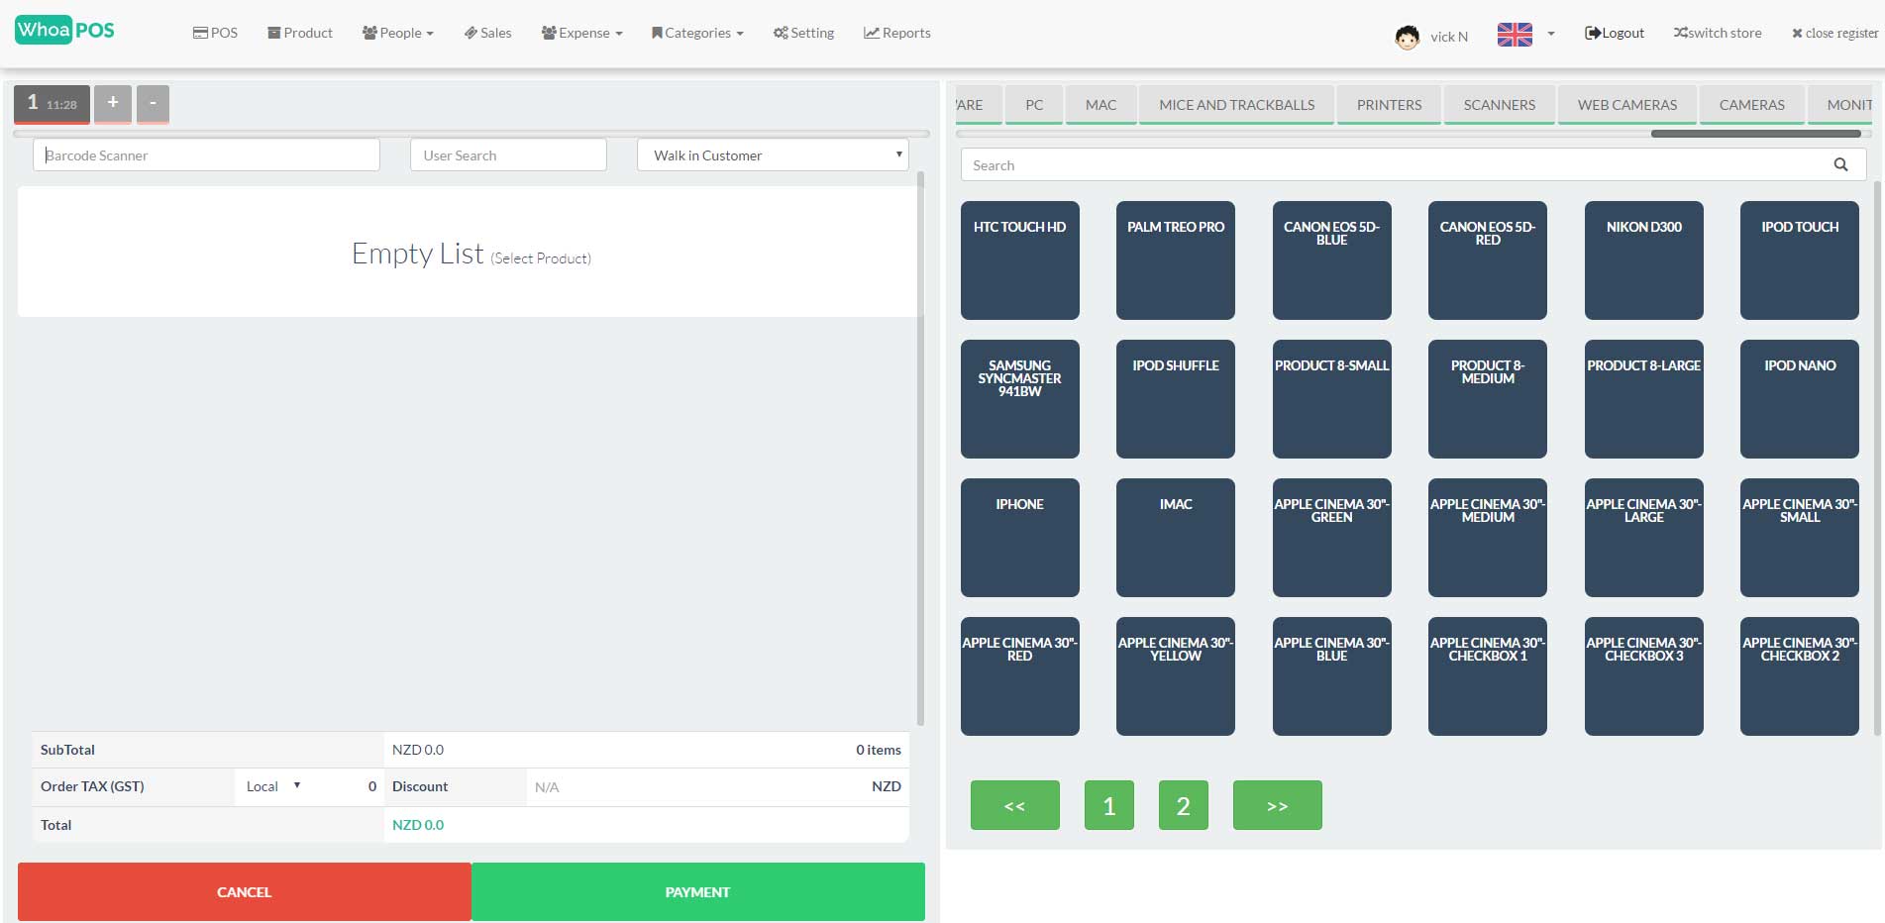Add PRODUCT 8-MEDIUM tile
1885x923 pixels.
1487,399
